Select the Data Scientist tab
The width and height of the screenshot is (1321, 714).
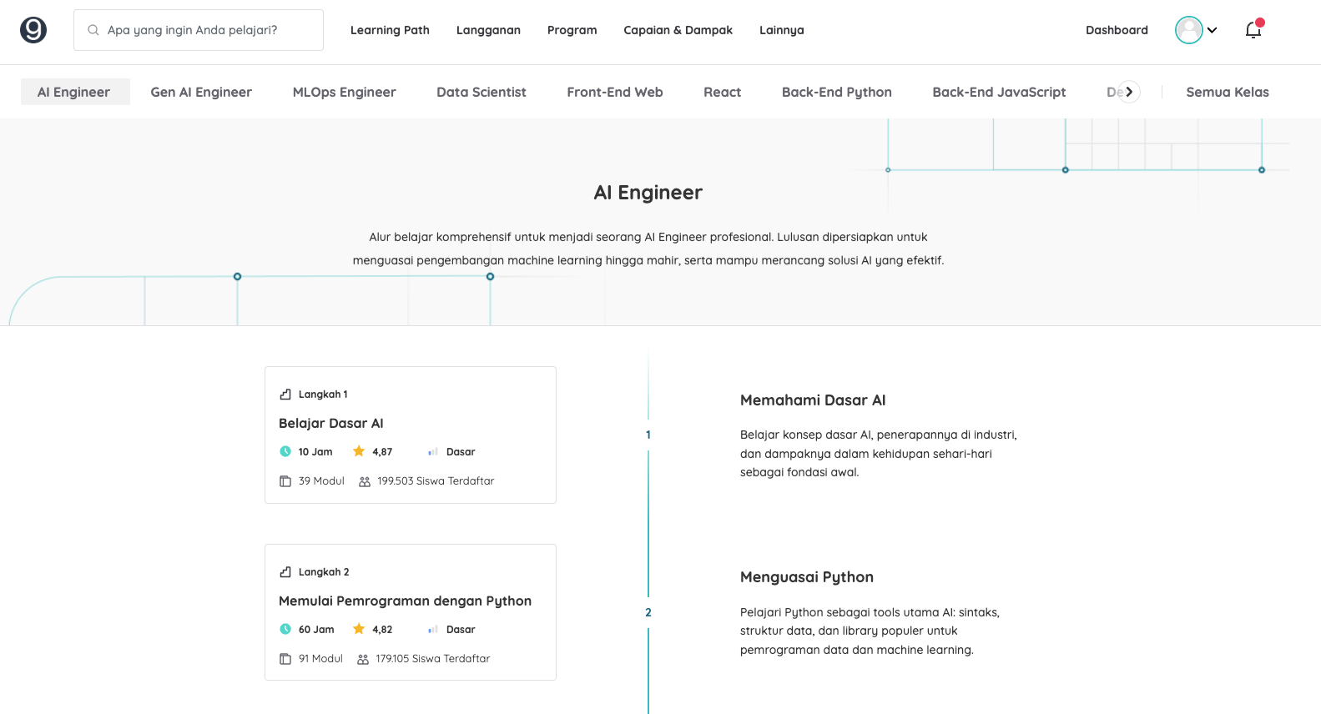coord(481,92)
